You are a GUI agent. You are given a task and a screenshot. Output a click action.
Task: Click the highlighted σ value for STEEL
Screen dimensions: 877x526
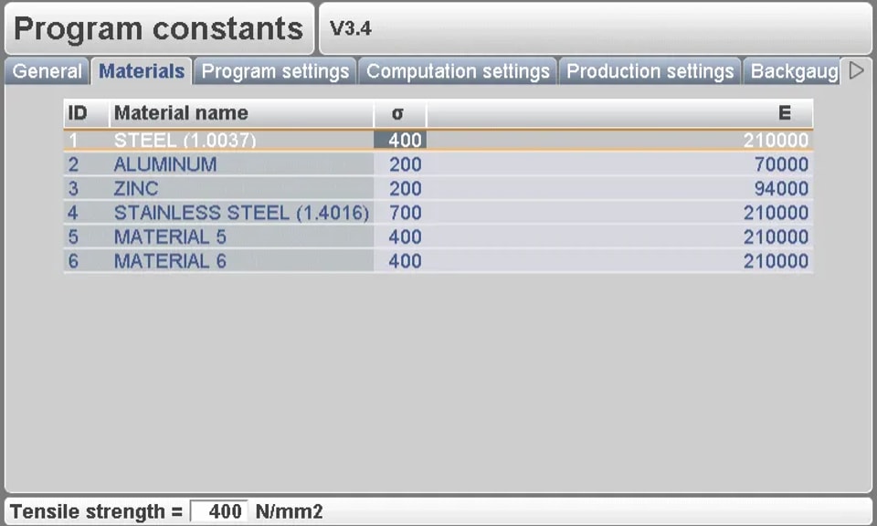coord(400,140)
